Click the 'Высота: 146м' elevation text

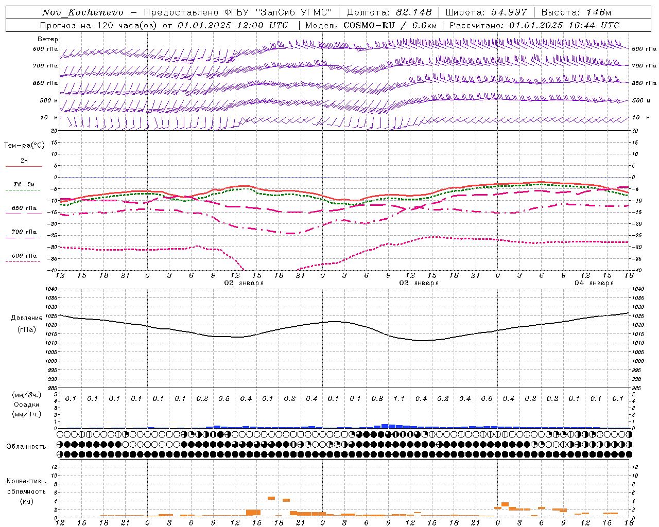click(x=576, y=12)
